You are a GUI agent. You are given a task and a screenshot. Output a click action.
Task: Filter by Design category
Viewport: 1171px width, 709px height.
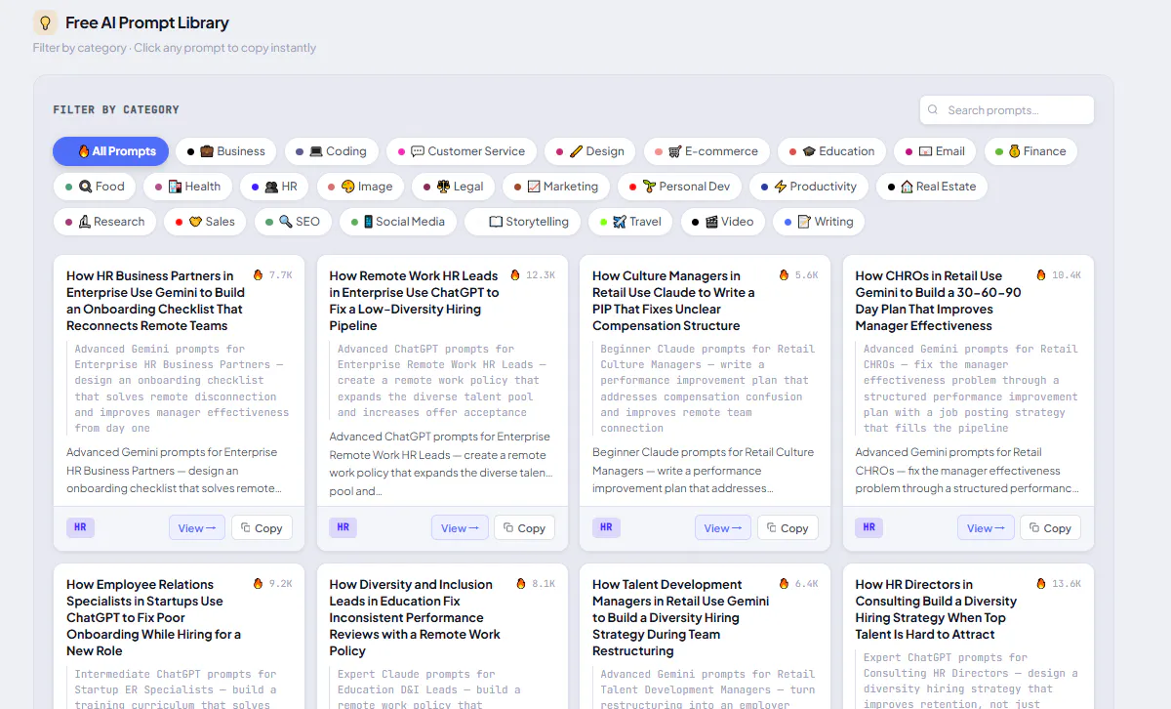(590, 151)
